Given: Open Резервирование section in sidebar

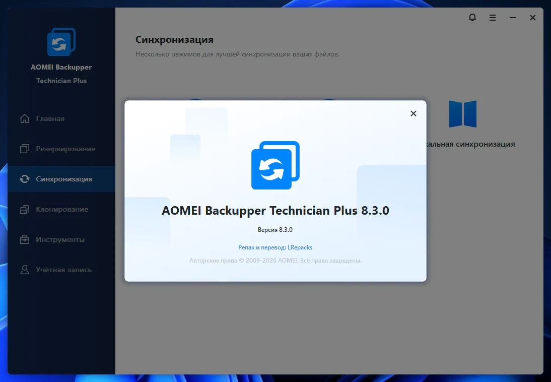Looking at the screenshot, I should [x=61, y=149].
